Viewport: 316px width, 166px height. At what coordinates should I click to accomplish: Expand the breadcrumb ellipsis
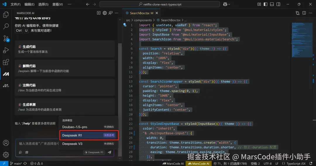(x=186, y=20)
